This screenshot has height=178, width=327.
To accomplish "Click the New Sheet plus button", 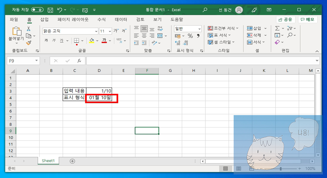I will click(x=72, y=161).
